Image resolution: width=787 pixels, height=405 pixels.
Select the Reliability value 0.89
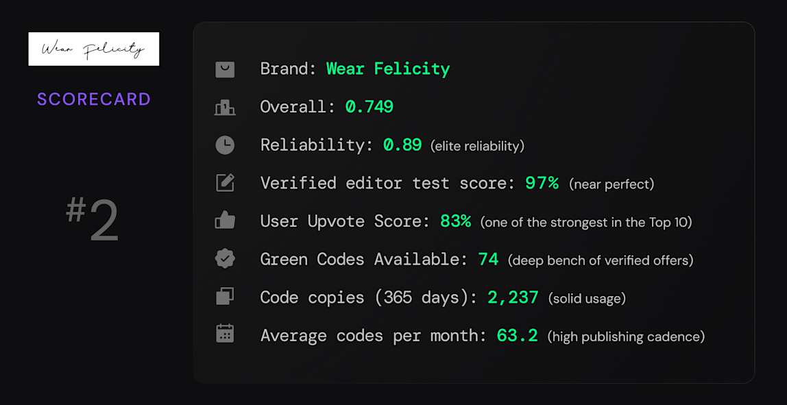click(x=402, y=145)
